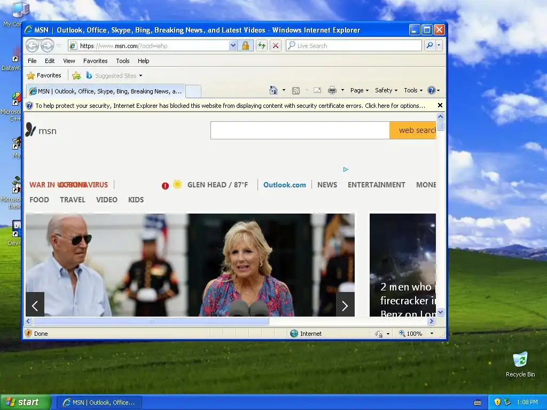Open the View menu
The width and height of the screenshot is (547, 410).
[69, 61]
